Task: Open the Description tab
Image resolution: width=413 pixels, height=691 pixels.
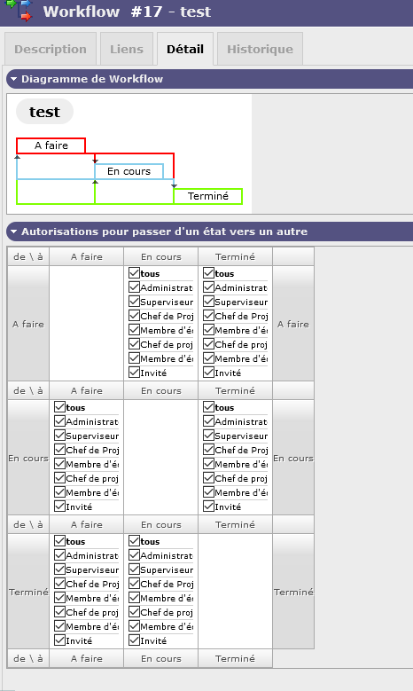Action: pos(51,49)
